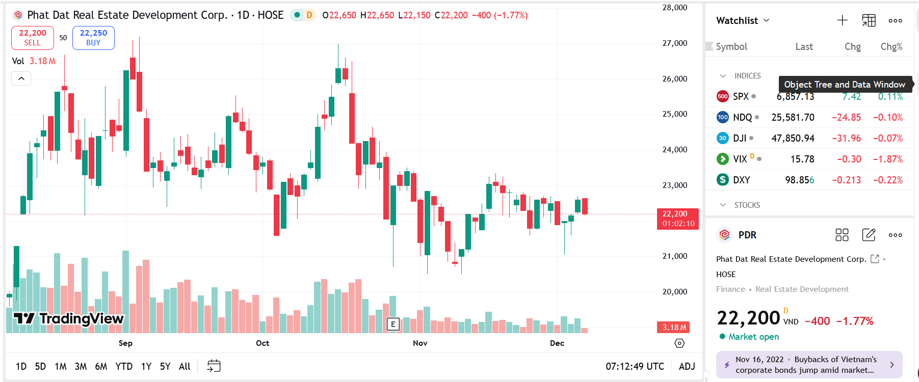Open chart scale settings gear icon
This screenshot has width=919, height=382.
679,343
